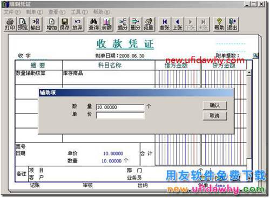Select the 库存商品 account cell
270x198 pixels.
109,77
